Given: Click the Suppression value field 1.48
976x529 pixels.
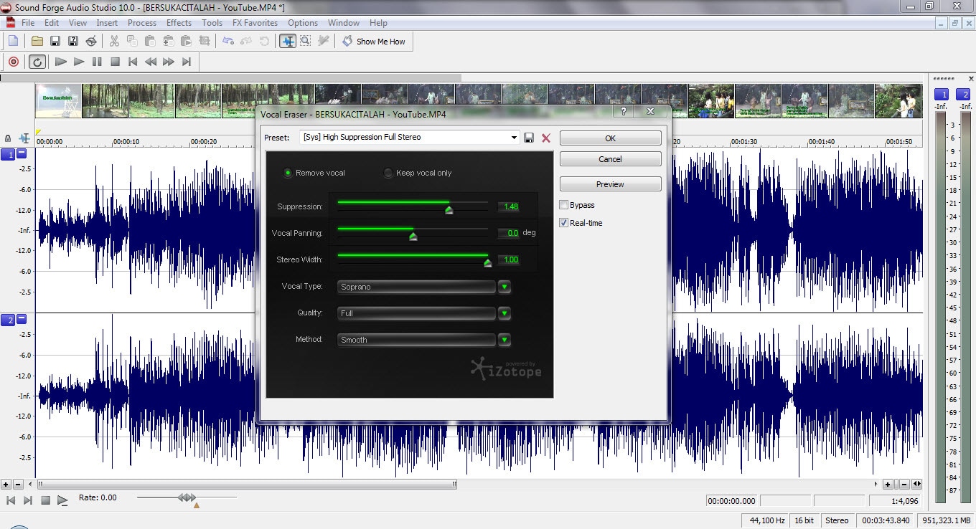Looking at the screenshot, I should (x=509, y=206).
